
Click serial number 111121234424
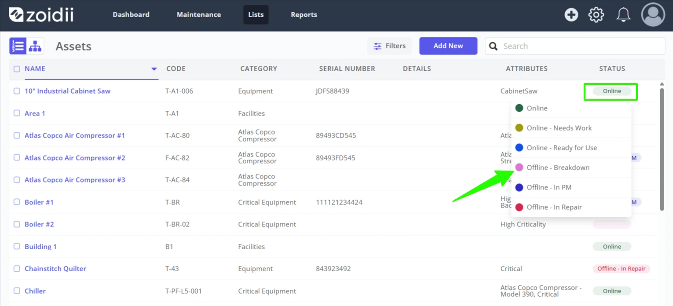point(339,202)
